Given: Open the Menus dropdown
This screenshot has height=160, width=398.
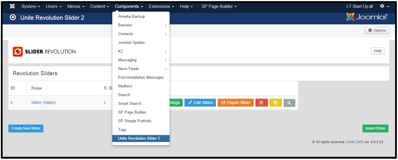Looking at the screenshot, I should pos(76,6).
